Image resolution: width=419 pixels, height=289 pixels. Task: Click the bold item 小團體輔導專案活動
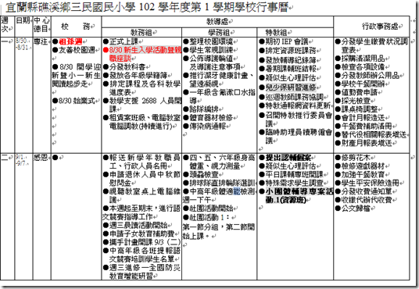299,195
